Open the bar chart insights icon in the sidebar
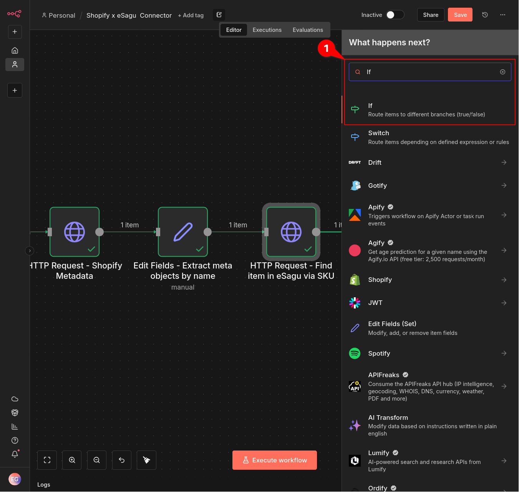The height and width of the screenshot is (492, 519). tap(15, 427)
